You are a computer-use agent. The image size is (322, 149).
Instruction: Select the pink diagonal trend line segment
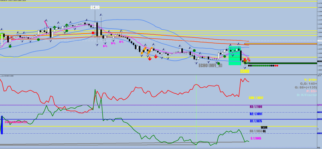(x=46, y=24)
